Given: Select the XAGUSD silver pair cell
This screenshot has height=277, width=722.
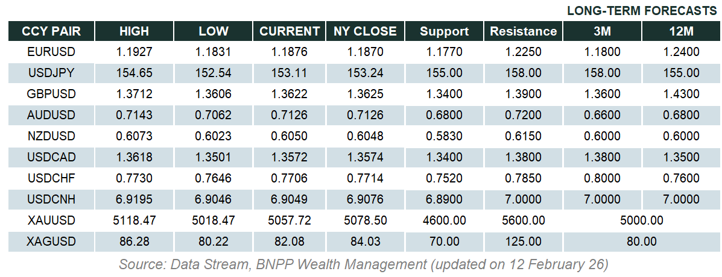Looking at the screenshot, I should point(51,241).
